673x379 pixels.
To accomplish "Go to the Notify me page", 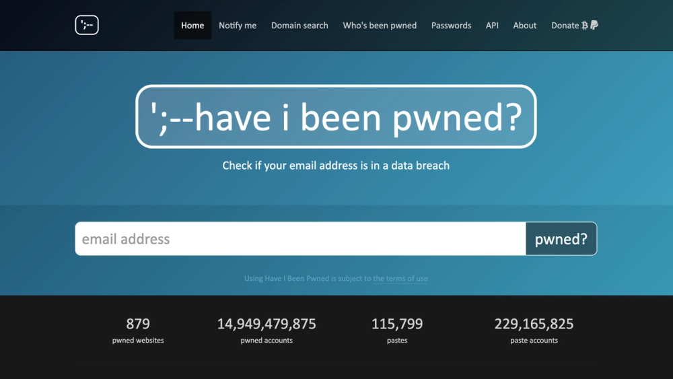I will tap(238, 26).
